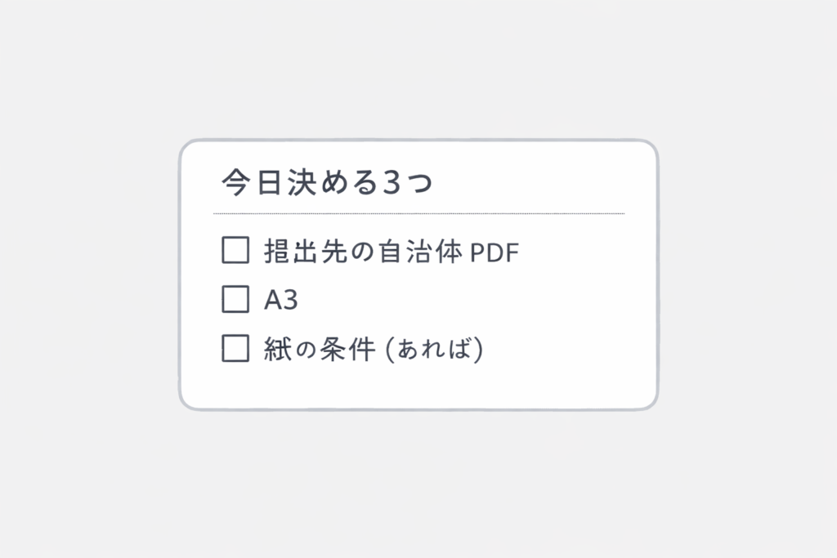The image size is (837, 558).
Task: Tick the A3 checkbox
Action: (x=235, y=300)
